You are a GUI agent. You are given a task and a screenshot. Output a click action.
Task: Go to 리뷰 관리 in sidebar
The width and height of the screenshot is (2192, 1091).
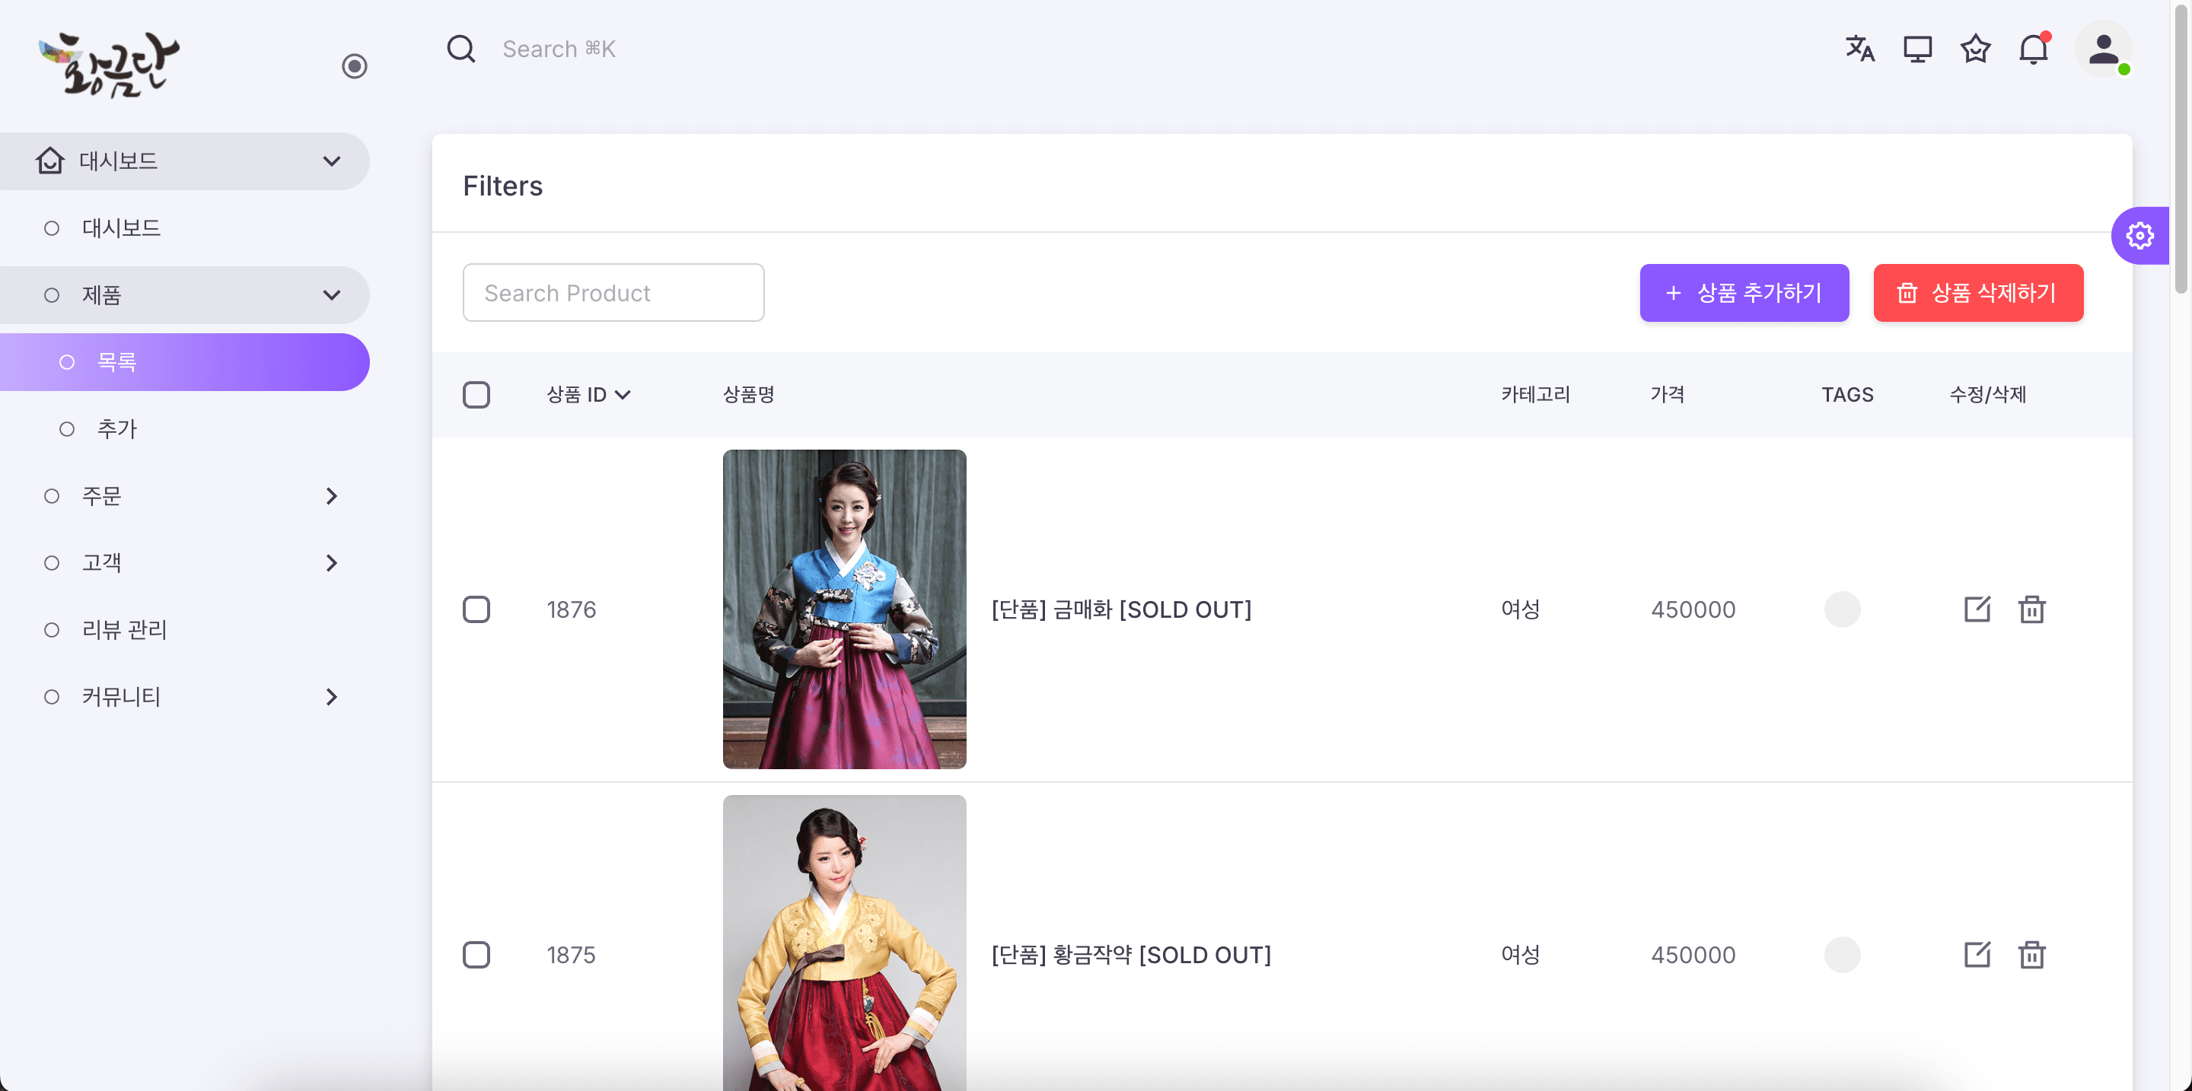point(124,629)
